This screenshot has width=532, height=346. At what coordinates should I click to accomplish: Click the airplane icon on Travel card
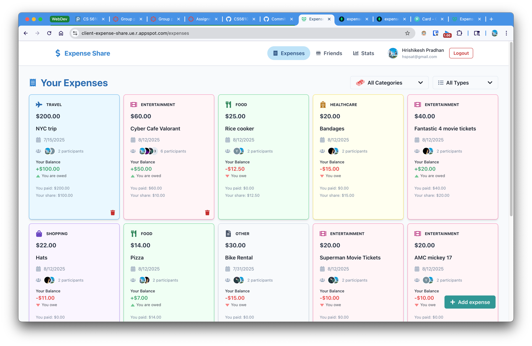point(39,105)
